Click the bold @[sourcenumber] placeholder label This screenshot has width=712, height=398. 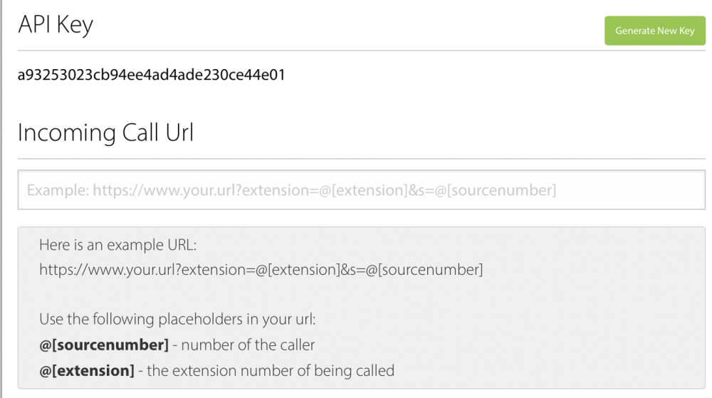(104, 345)
